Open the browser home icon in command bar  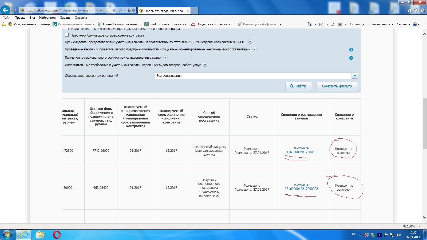click(309, 24)
